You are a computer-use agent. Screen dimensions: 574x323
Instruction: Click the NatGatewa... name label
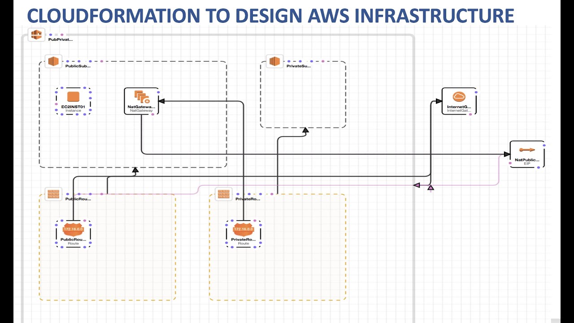click(141, 107)
